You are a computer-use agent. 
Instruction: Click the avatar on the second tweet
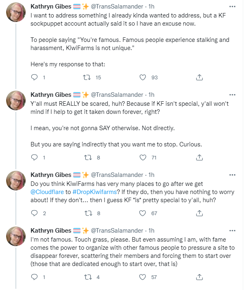(16, 100)
